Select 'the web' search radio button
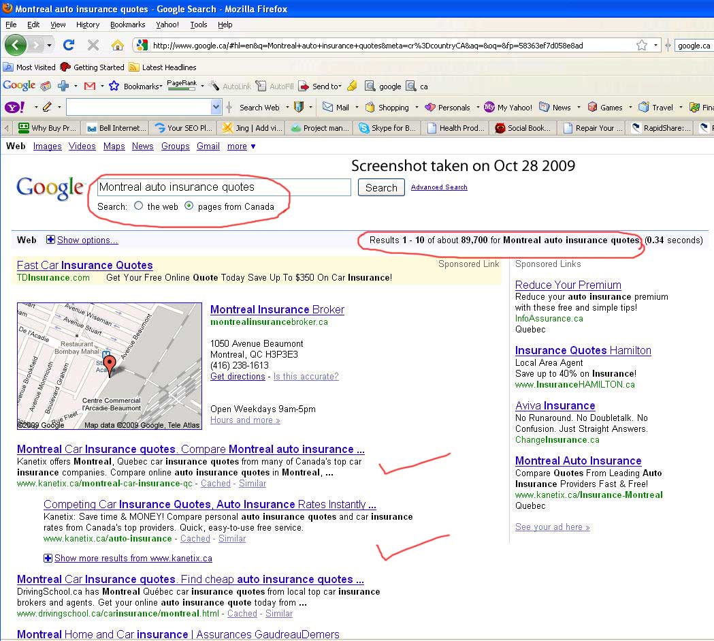The width and height of the screenshot is (714, 641). (139, 206)
